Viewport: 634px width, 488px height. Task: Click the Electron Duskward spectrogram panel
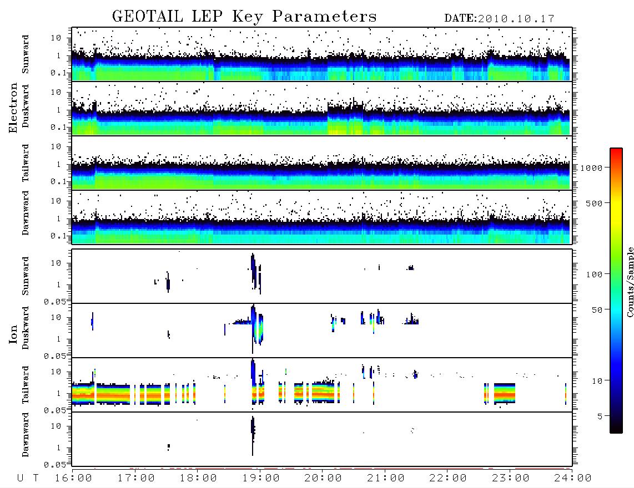322,108
